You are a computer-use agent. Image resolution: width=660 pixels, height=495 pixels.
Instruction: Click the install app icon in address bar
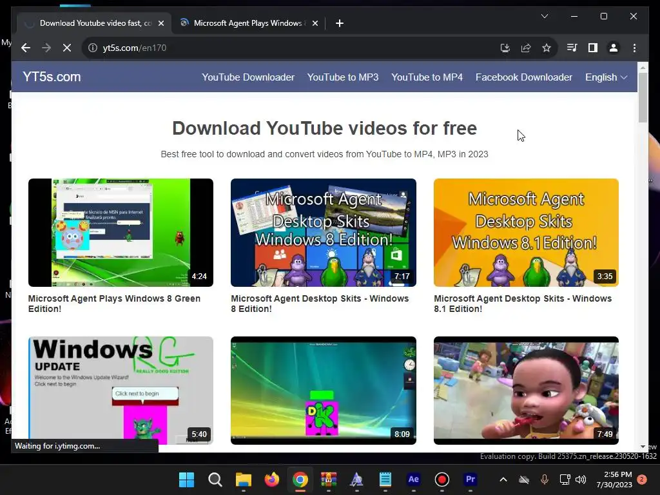pos(505,48)
